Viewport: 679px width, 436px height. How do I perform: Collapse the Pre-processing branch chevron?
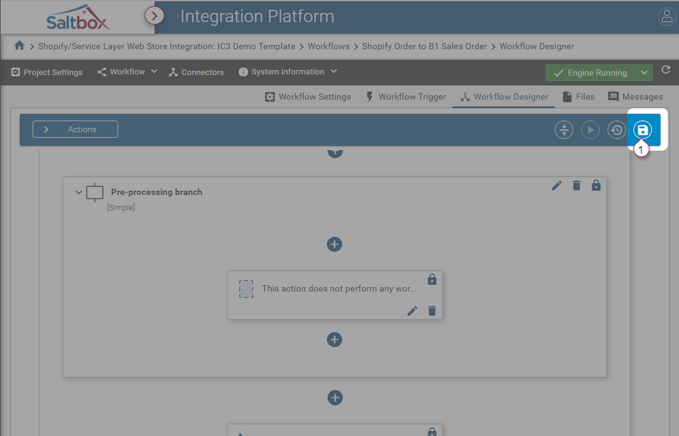[x=78, y=192]
